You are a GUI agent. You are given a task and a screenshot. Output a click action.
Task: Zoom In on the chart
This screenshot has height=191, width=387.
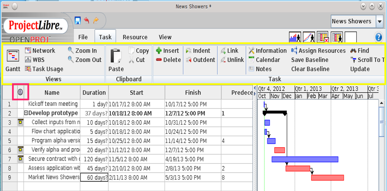82,51
